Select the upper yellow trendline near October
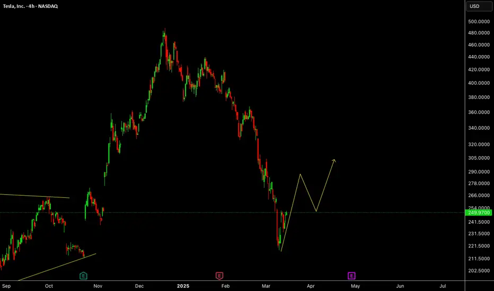 [34, 196]
